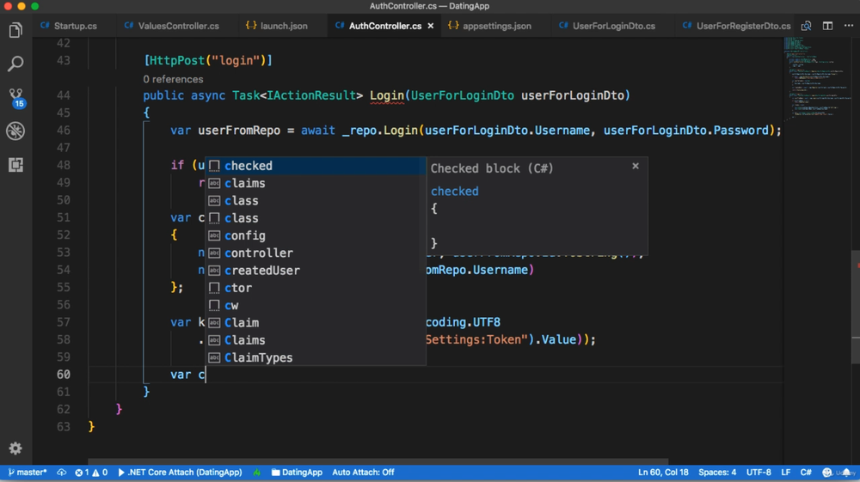860x482 pixels.
Task: Click the split editor icon
Action: 827,26
